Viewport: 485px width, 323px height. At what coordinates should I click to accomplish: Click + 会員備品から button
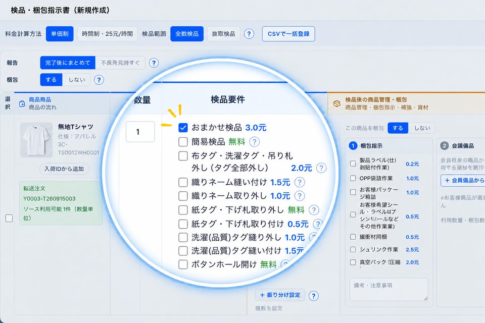(463, 180)
